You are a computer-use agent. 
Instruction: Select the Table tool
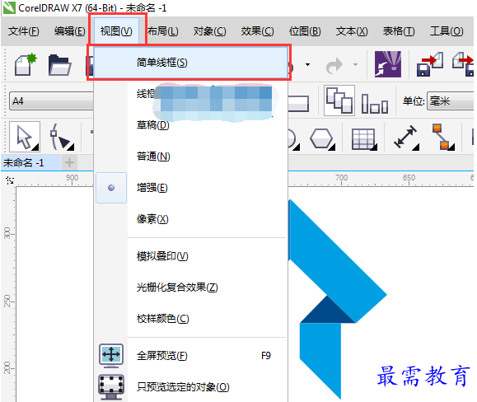[364, 139]
